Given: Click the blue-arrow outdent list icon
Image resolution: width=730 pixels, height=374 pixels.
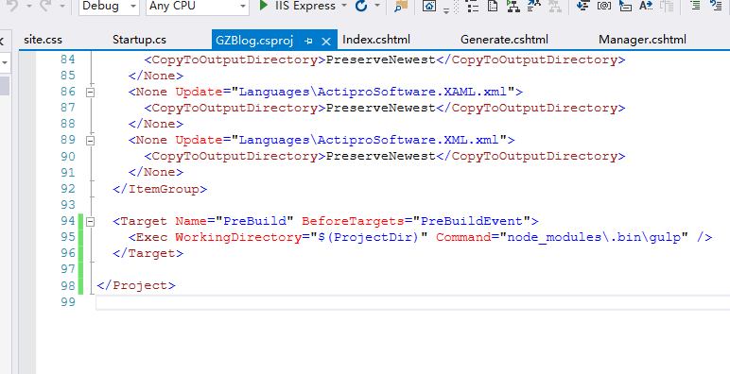Looking at the screenshot, I should click(716, 6).
